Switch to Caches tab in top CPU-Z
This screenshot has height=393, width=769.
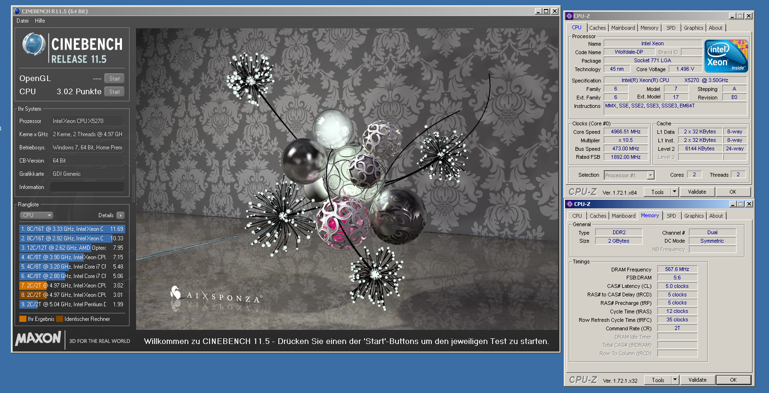pos(597,28)
